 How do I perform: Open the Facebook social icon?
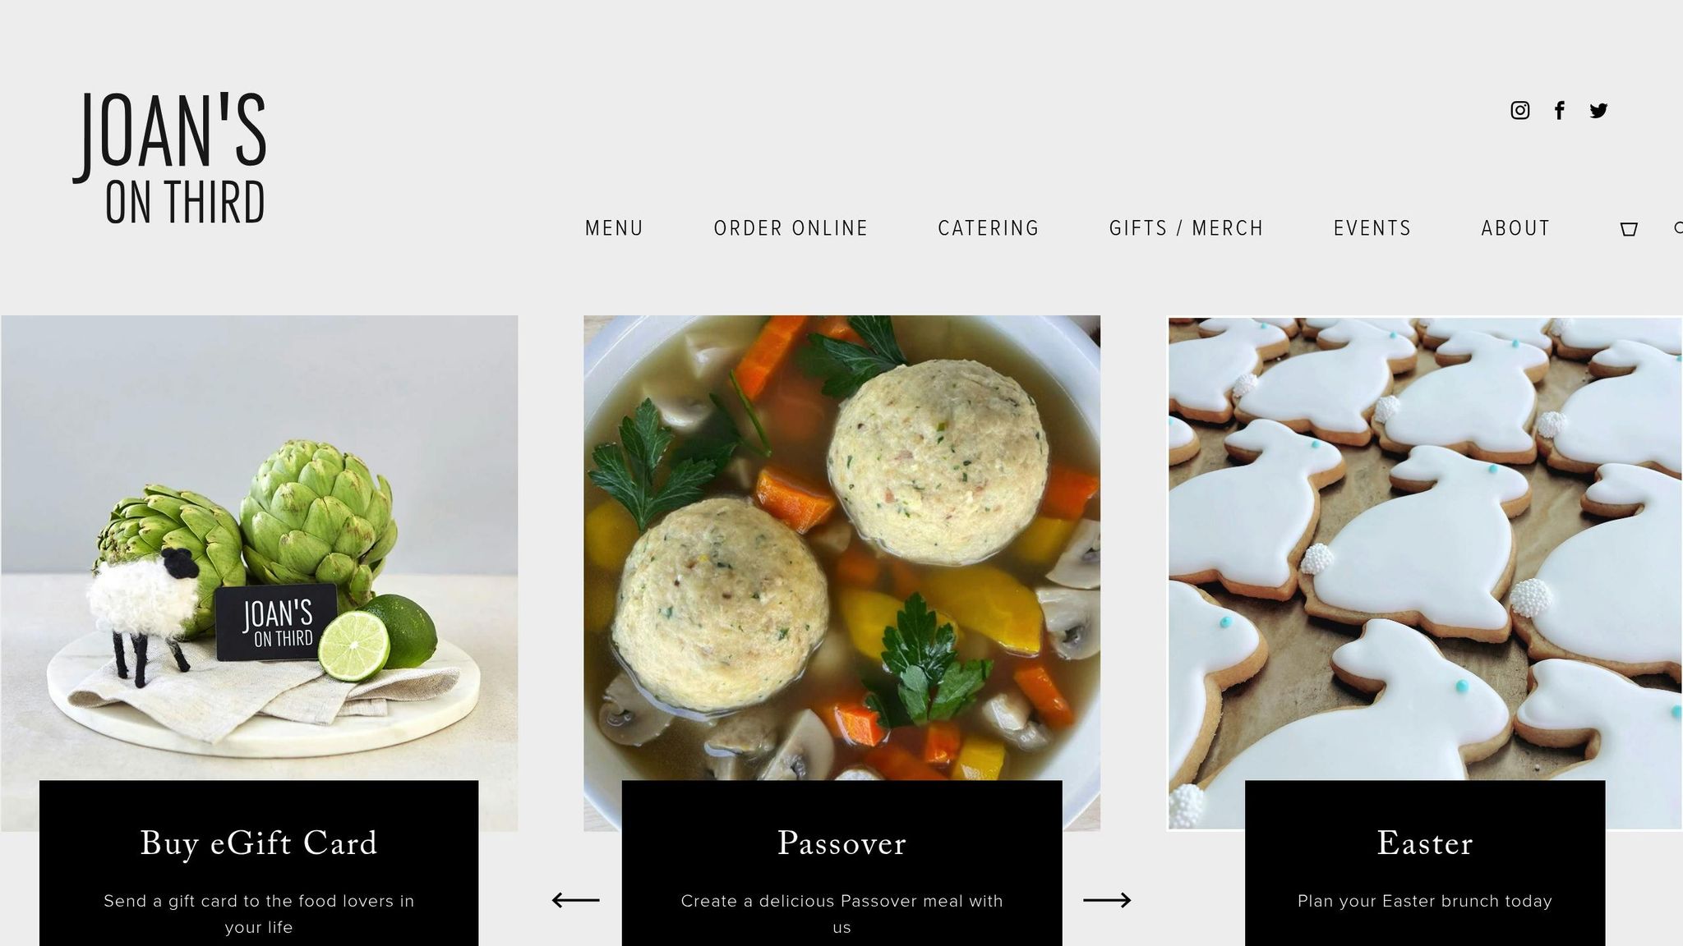[x=1559, y=110]
